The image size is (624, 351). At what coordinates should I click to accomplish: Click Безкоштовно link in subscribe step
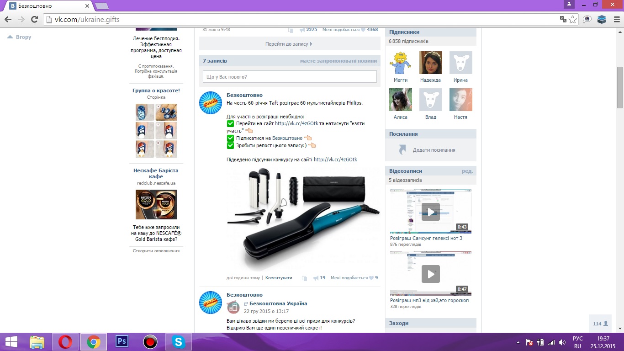287,138
